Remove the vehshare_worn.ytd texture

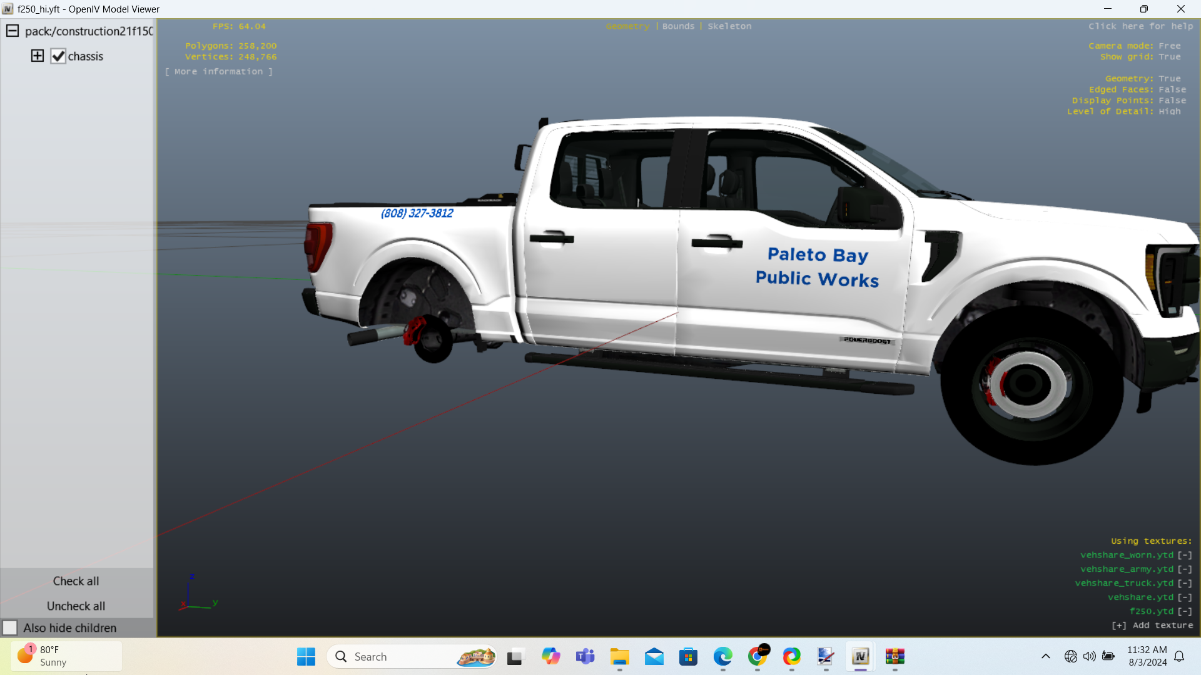(x=1185, y=555)
